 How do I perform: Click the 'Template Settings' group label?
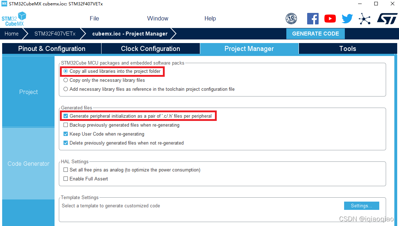pyautogui.click(x=80, y=198)
